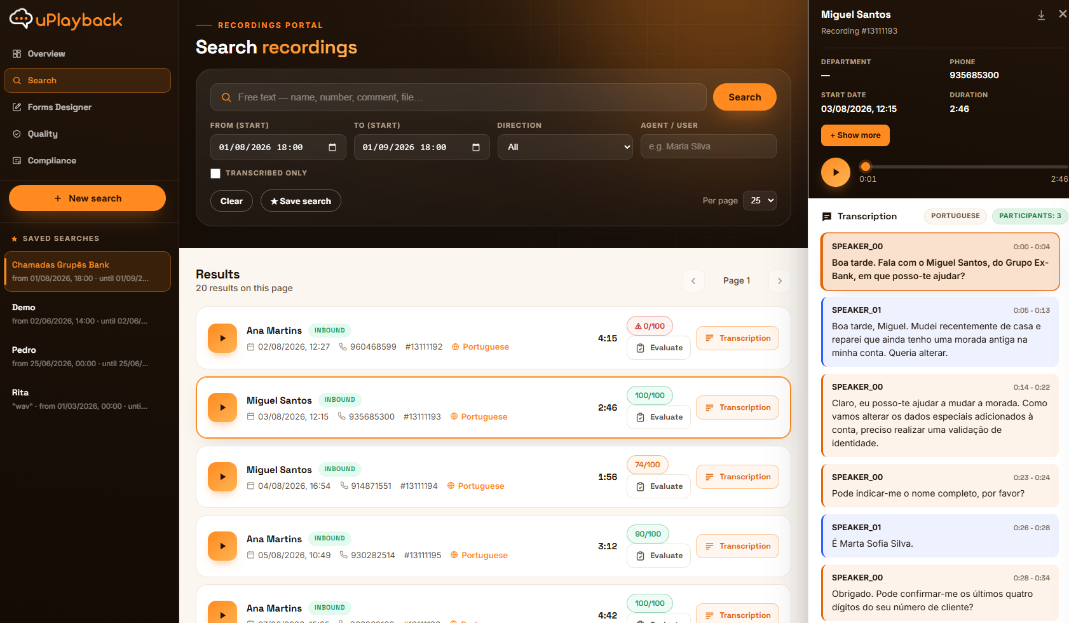
Task: Play Miguel Santos recording #13111194
Action: [x=222, y=477]
